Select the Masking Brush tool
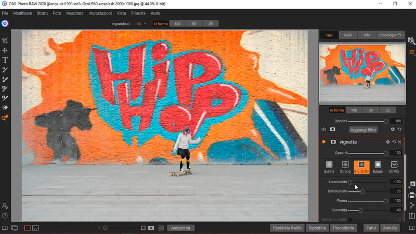 [x=5, y=89]
